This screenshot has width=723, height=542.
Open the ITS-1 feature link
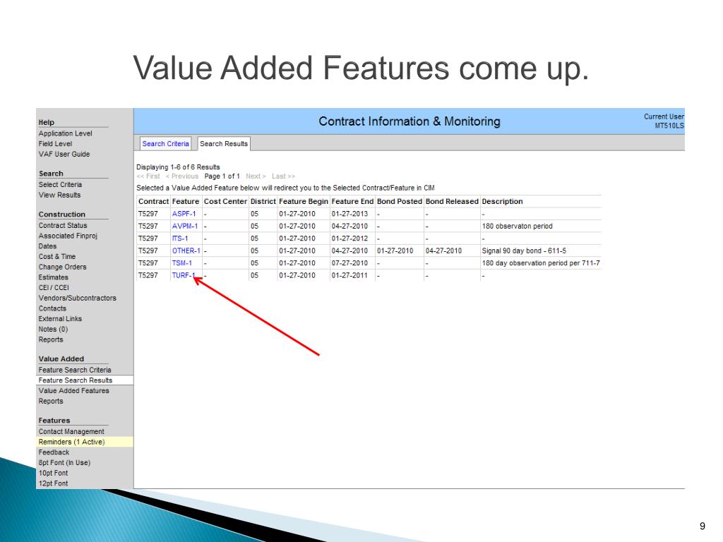(180, 239)
